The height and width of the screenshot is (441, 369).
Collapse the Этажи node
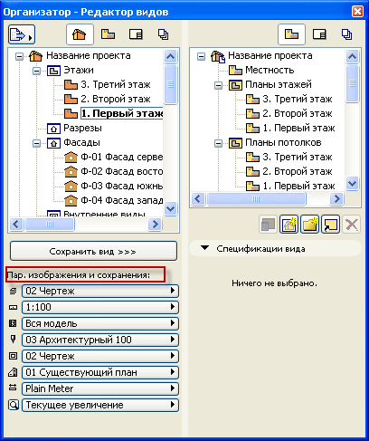(37, 71)
